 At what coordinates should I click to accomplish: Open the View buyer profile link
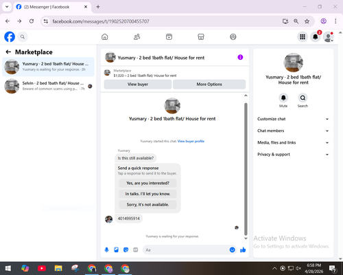(191, 141)
